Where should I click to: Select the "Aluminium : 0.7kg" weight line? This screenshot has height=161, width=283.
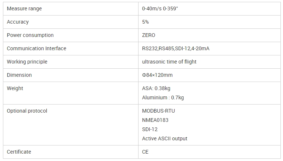[x=163, y=97]
